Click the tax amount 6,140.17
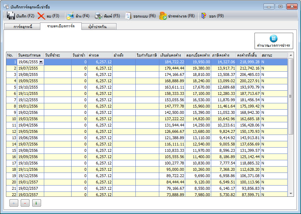This screenshot has height=214, width=301. (x=223, y=188)
